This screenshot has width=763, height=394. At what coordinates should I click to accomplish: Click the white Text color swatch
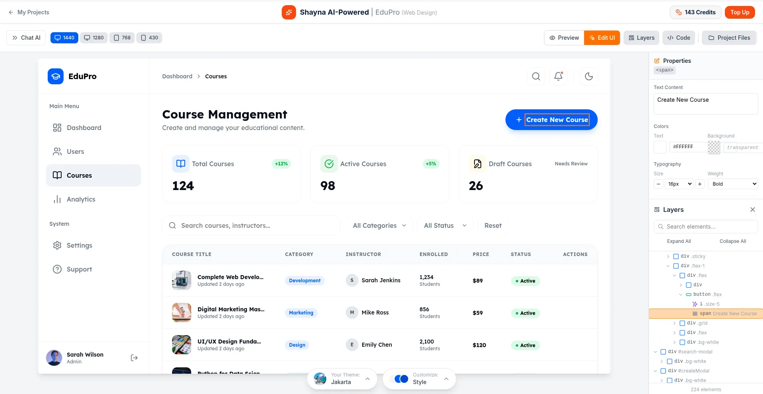coord(660,147)
